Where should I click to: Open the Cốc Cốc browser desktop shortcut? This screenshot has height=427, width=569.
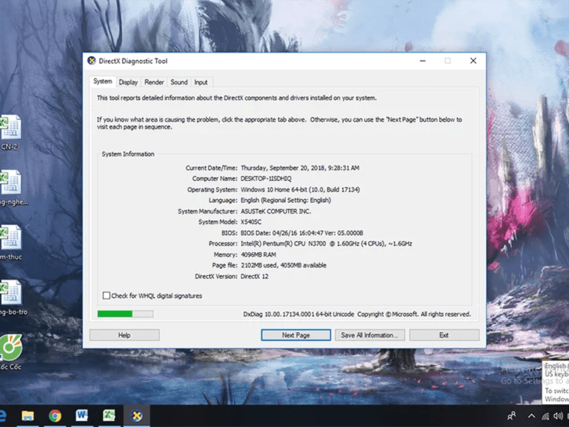pyautogui.click(x=11, y=349)
